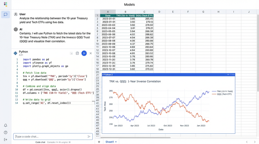Viewport: 259px width, 144px height.
Task: Click the chart preview icon beside run button
Action: pos(77,53)
